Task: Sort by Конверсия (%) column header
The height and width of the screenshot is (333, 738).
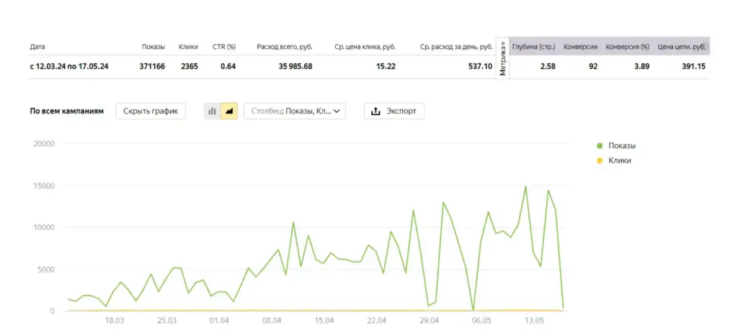Action: tap(628, 47)
